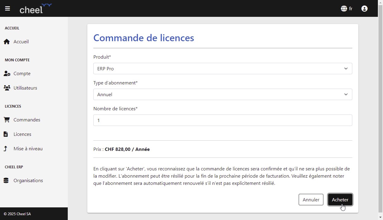Select the fr language label
Image resolution: width=383 pixels, height=220 pixels.
click(x=351, y=9)
